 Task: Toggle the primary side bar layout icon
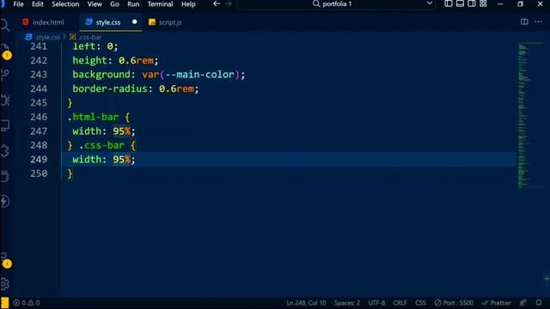tap(449, 3)
